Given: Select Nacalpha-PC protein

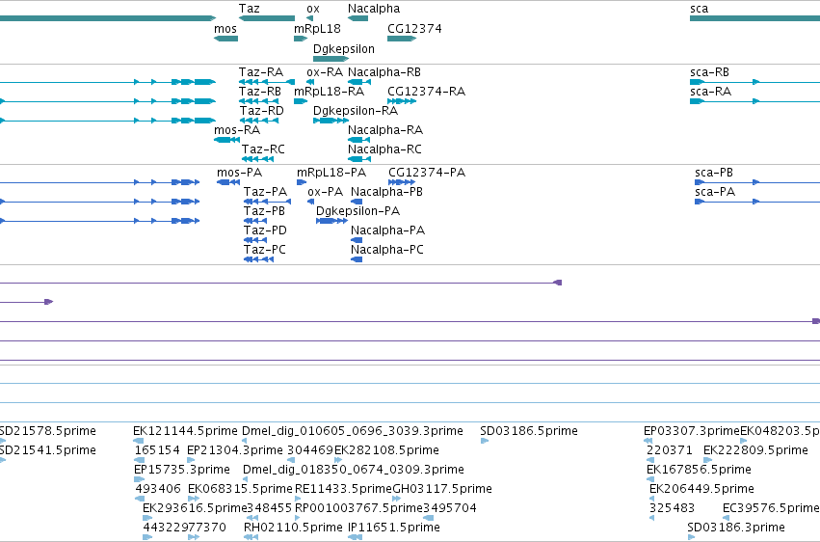Looking at the screenshot, I should (357, 259).
